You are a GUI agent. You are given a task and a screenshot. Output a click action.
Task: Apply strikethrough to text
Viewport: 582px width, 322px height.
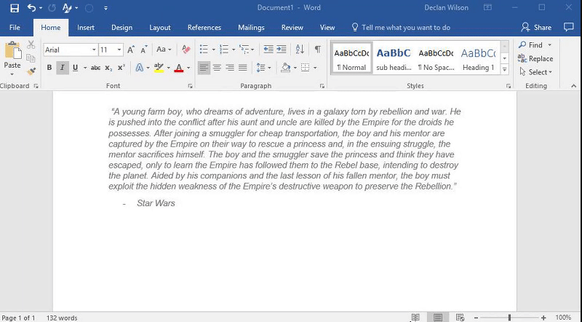point(95,68)
